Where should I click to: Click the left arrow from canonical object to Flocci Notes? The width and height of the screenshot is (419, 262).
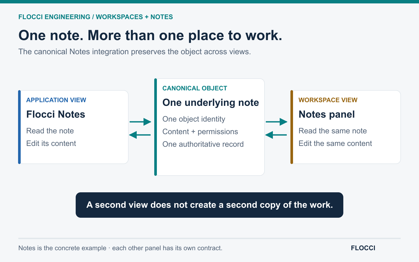point(140,135)
